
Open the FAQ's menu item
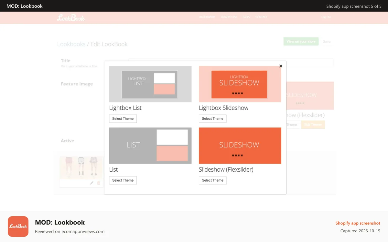point(246,17)
